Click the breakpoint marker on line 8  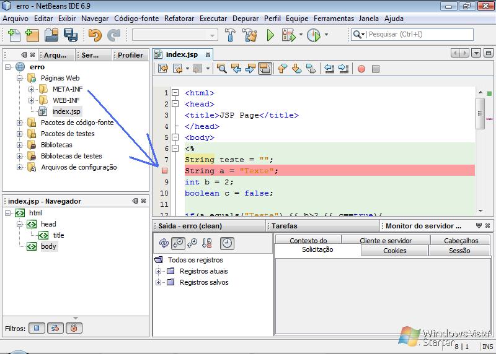(x=164, y=171)
